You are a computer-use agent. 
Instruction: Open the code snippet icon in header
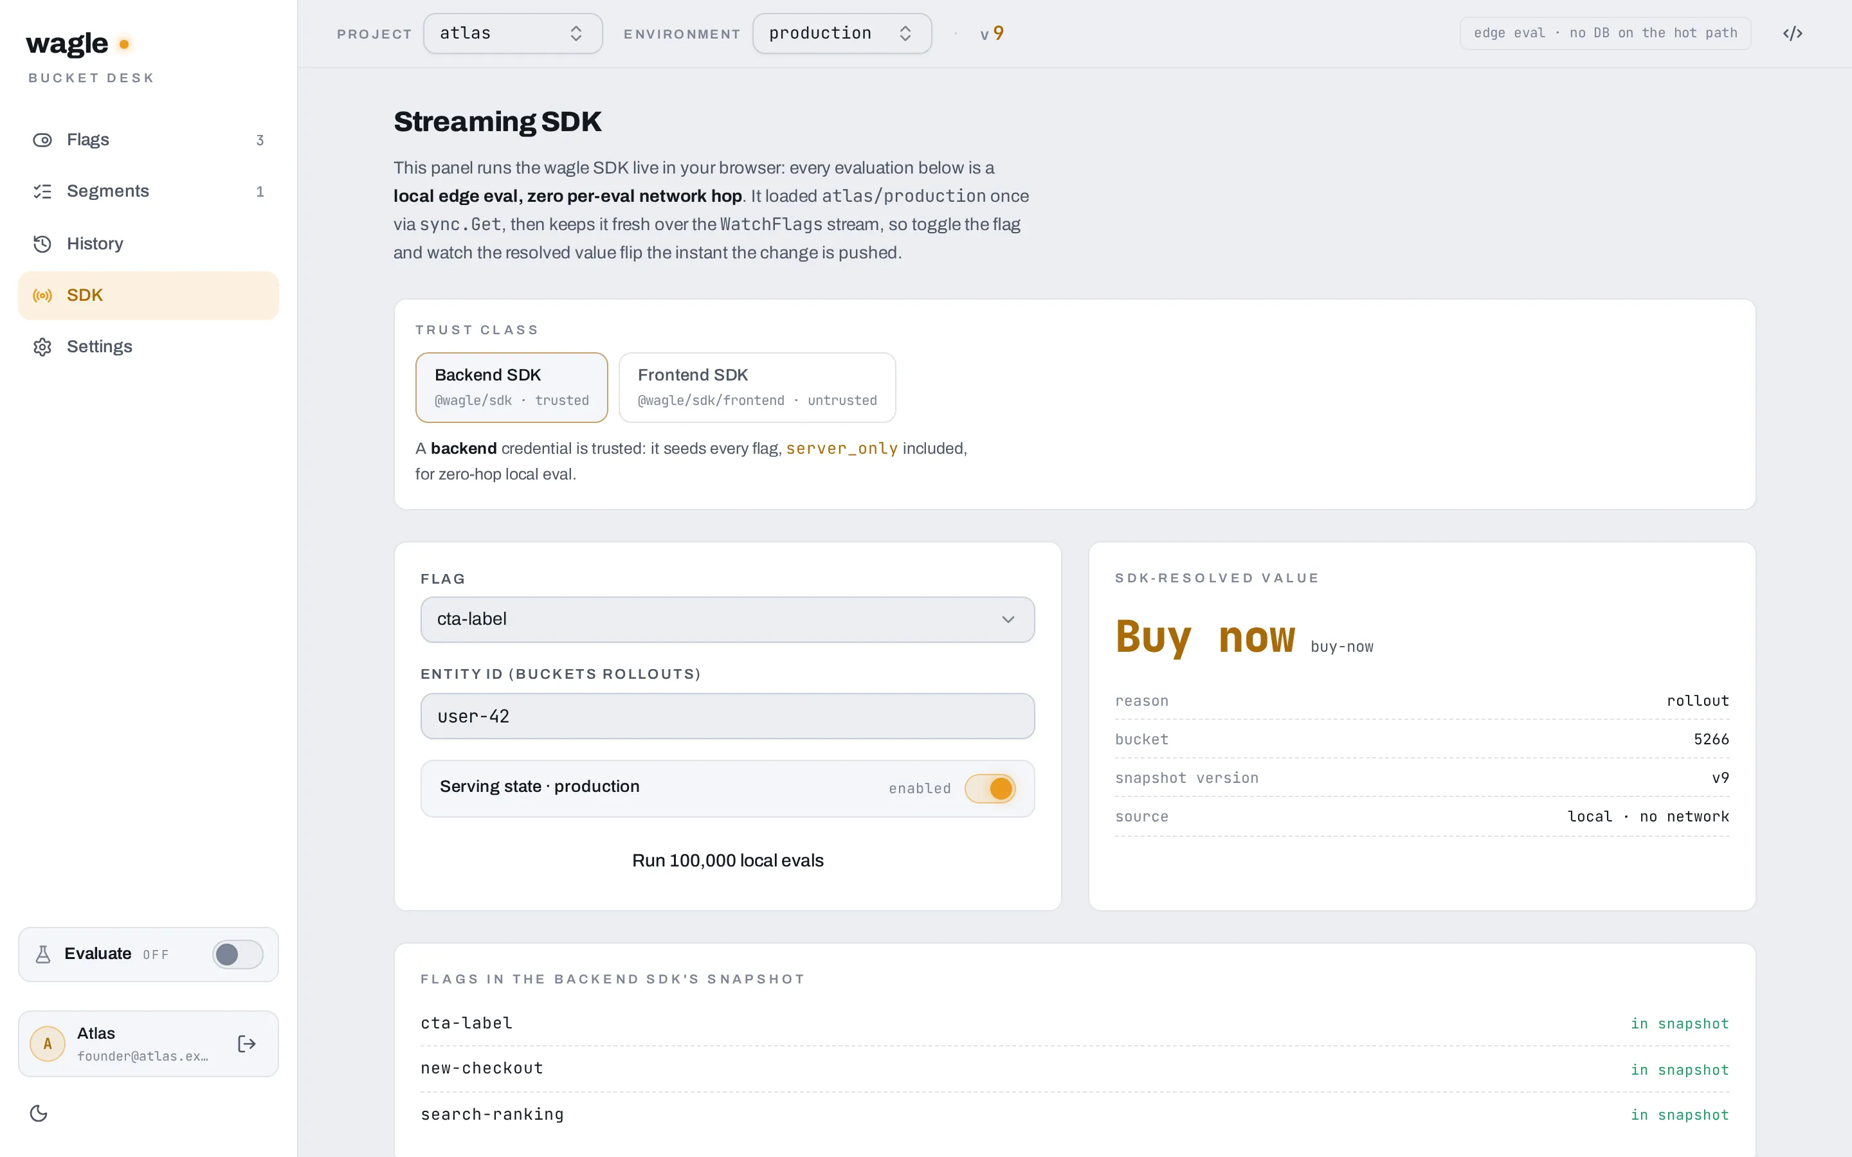(1792, 33)
